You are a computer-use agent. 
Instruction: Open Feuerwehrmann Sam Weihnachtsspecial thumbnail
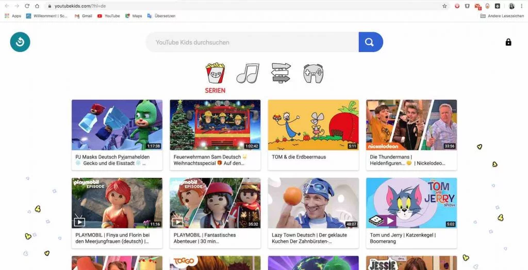pos(215,124)
